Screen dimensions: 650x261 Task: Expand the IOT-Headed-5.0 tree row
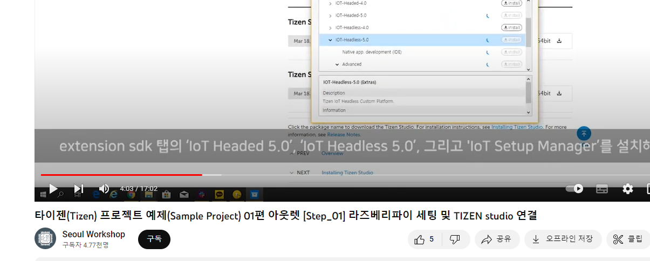(330, 16)
